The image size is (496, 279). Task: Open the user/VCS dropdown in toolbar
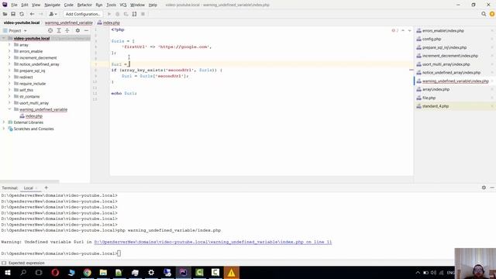53,14
